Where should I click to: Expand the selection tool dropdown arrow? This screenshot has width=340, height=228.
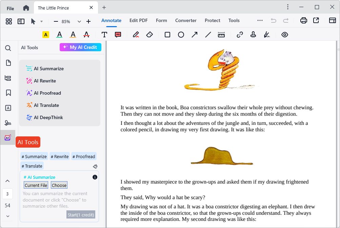(42, 21)
